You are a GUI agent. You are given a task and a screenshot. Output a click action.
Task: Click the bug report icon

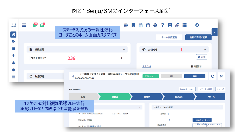pyautogui.click(x=155, y=25)
